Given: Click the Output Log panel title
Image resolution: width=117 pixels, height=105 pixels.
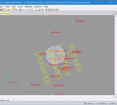Looking at the screenshot, I should 5,100.
